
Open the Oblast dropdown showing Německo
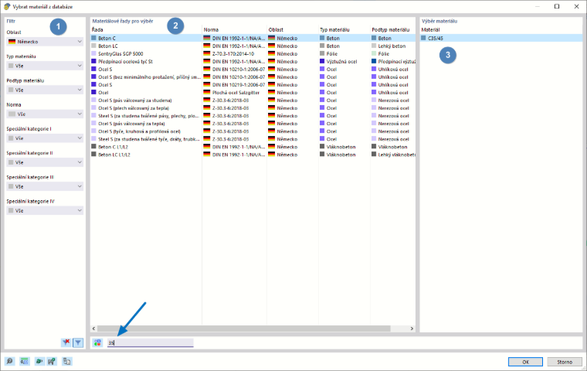pos(45,42)
